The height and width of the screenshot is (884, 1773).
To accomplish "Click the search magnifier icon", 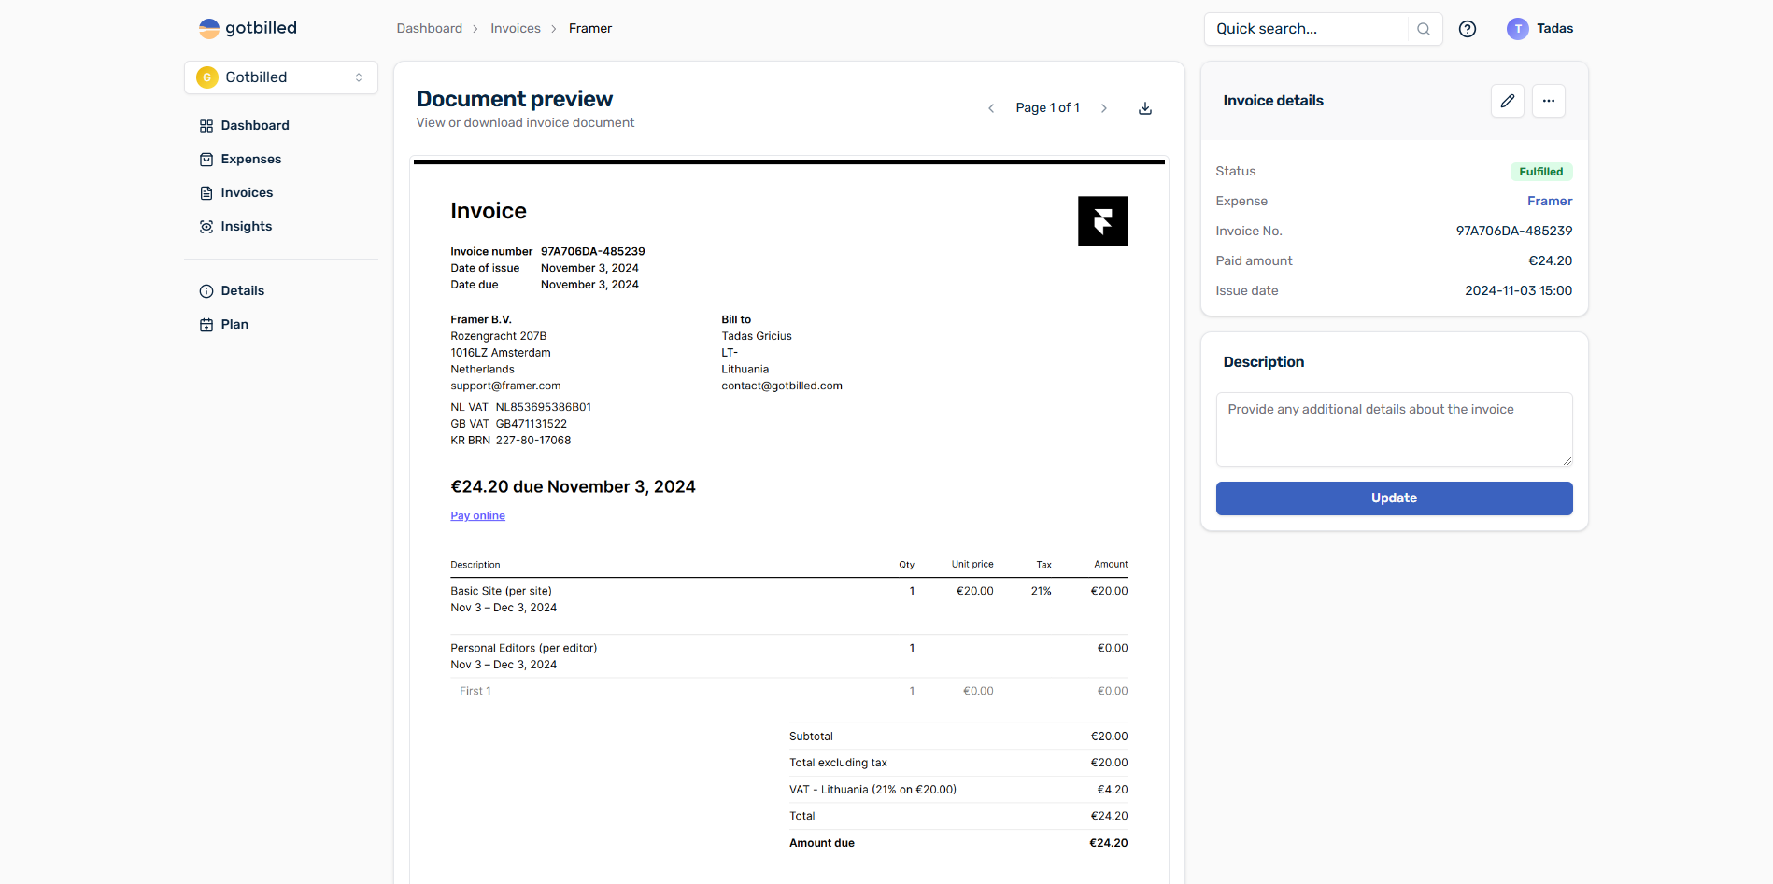I will click(1424, 29).
